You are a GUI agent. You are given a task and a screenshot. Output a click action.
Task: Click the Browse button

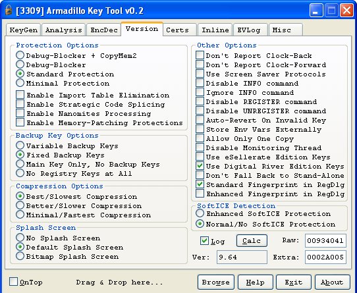pos(215,282)
